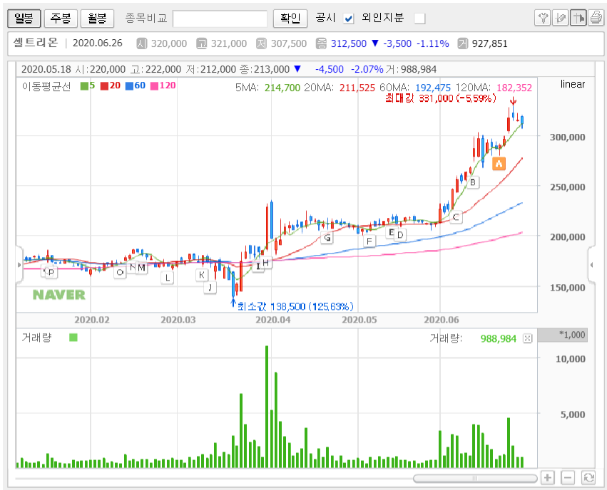Open disclosure marker O on chart

pos(120,273)
